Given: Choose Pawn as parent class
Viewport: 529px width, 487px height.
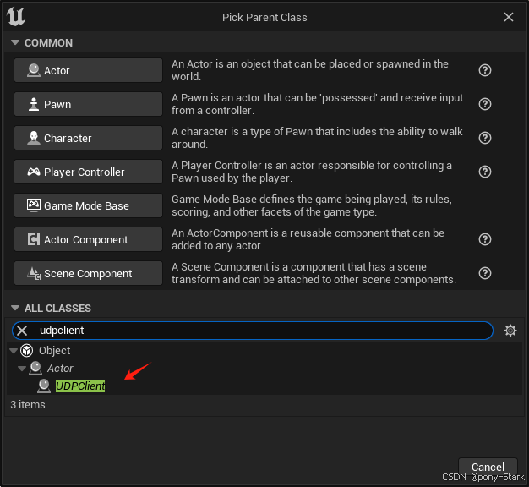Looking at the screenshot, I should click(88, 104).
